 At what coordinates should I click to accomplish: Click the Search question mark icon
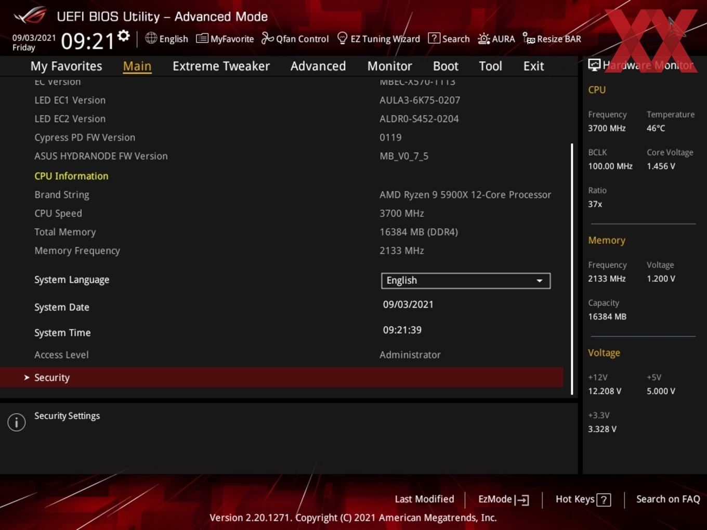click(434, 38)
